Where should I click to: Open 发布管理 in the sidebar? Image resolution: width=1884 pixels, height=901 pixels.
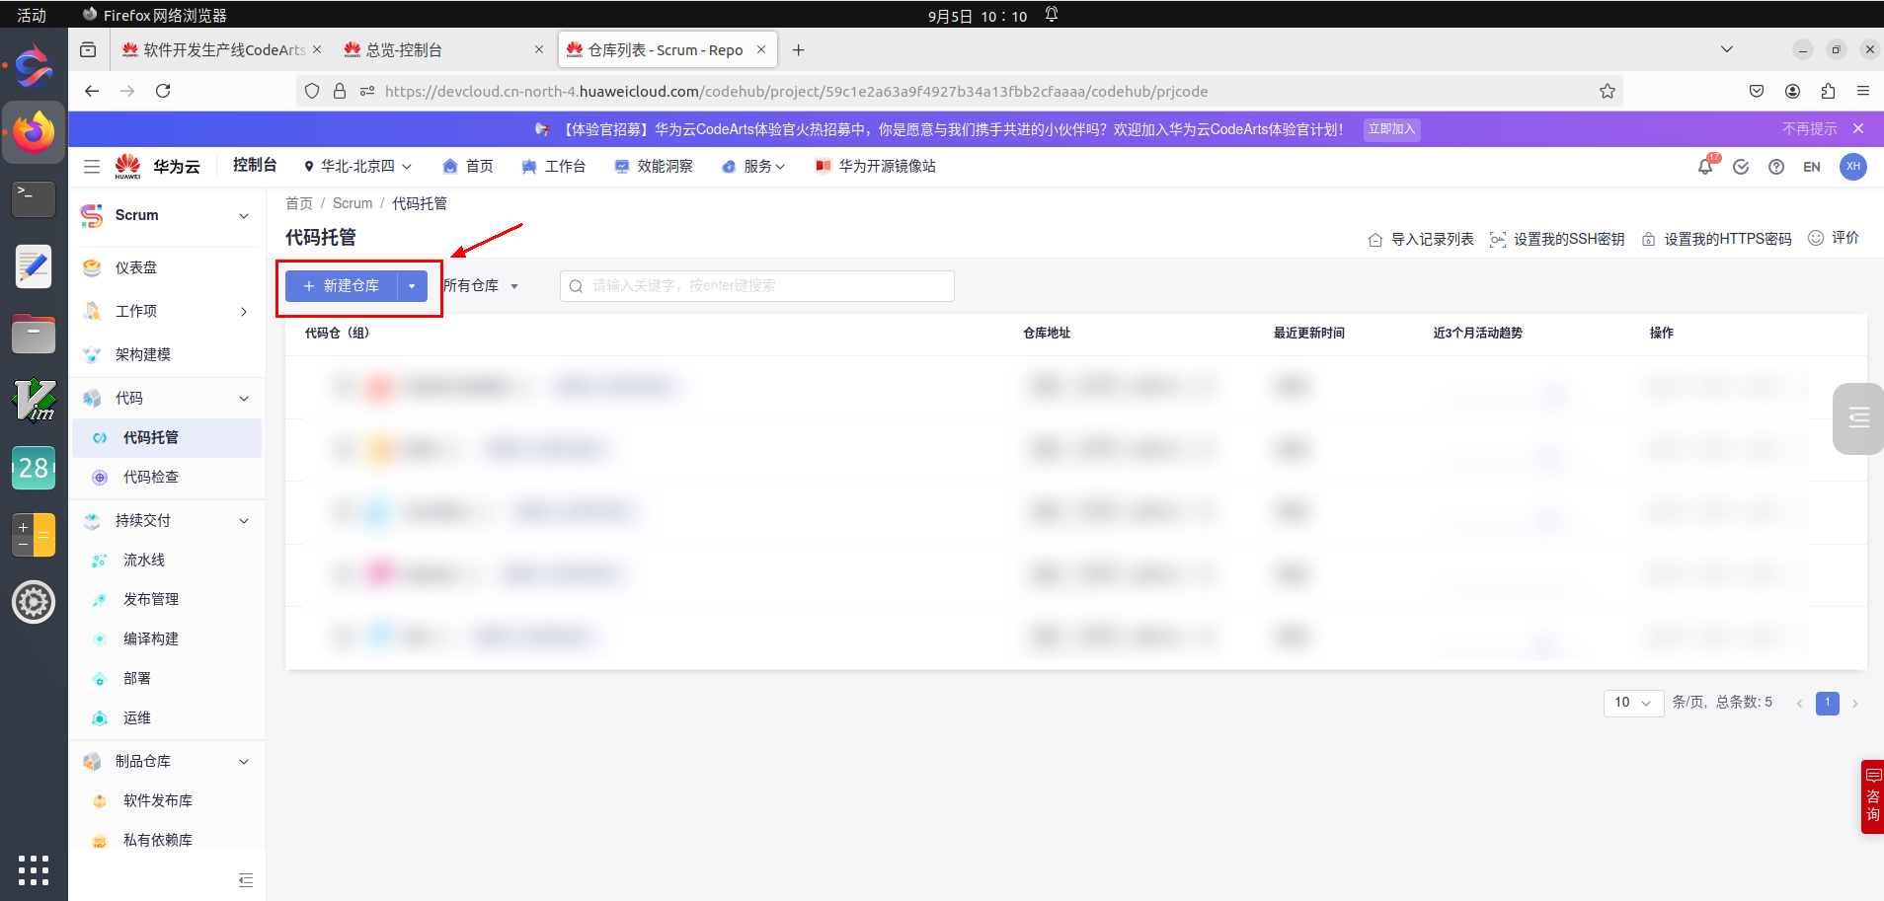point(151,599)
